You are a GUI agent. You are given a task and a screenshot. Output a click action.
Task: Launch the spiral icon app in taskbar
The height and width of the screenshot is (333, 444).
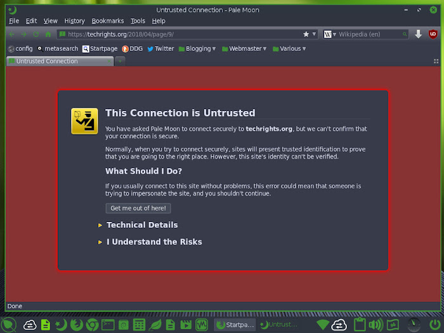coord(124,325)
